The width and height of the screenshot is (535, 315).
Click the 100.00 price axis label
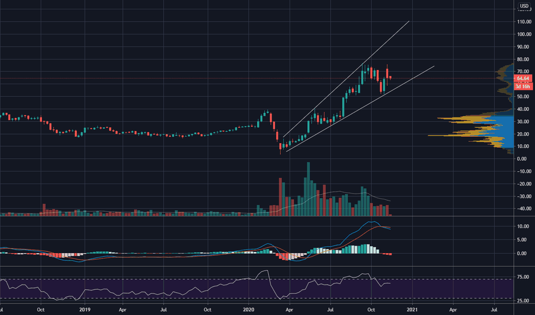525,34
